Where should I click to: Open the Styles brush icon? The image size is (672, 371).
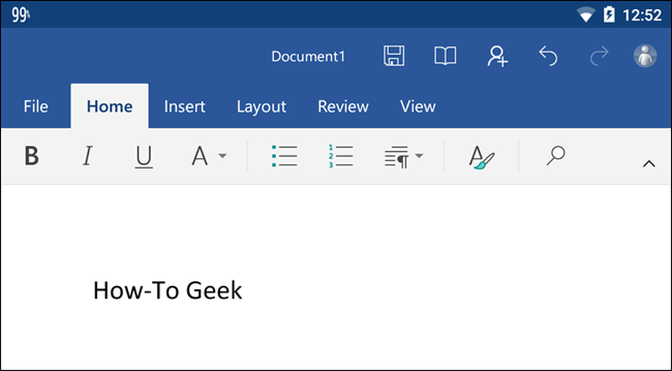pos(482,157)
